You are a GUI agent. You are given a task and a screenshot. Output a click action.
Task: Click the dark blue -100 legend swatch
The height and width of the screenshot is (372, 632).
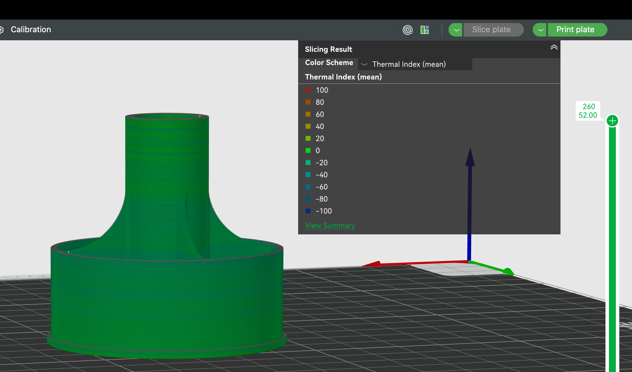[308, 211]
